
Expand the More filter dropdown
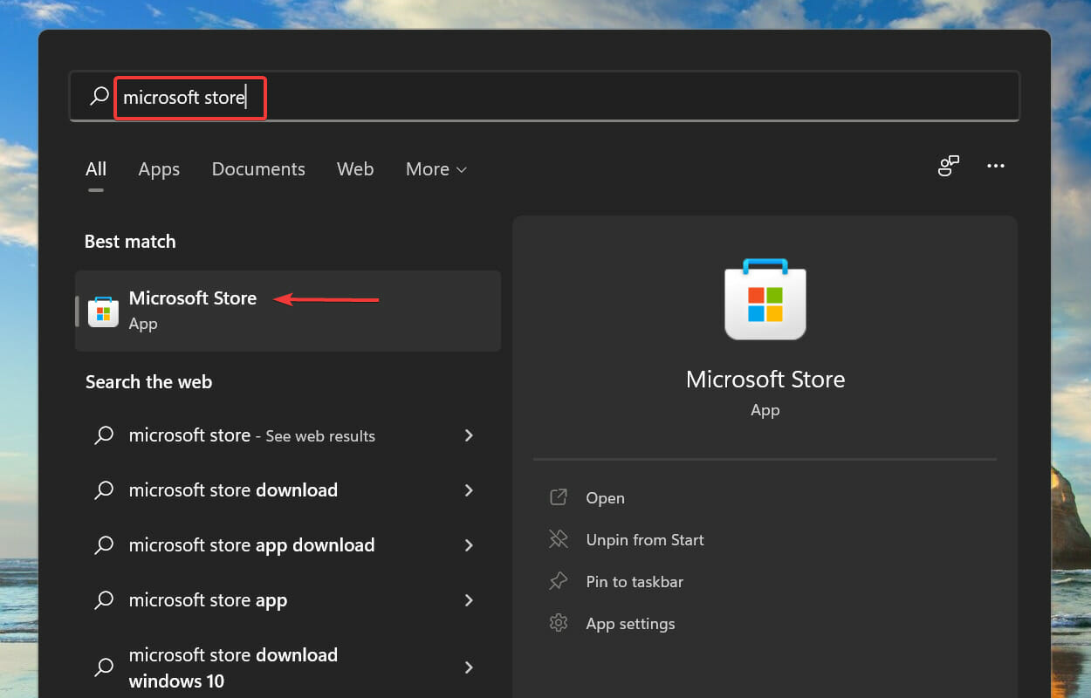[436, 169]
